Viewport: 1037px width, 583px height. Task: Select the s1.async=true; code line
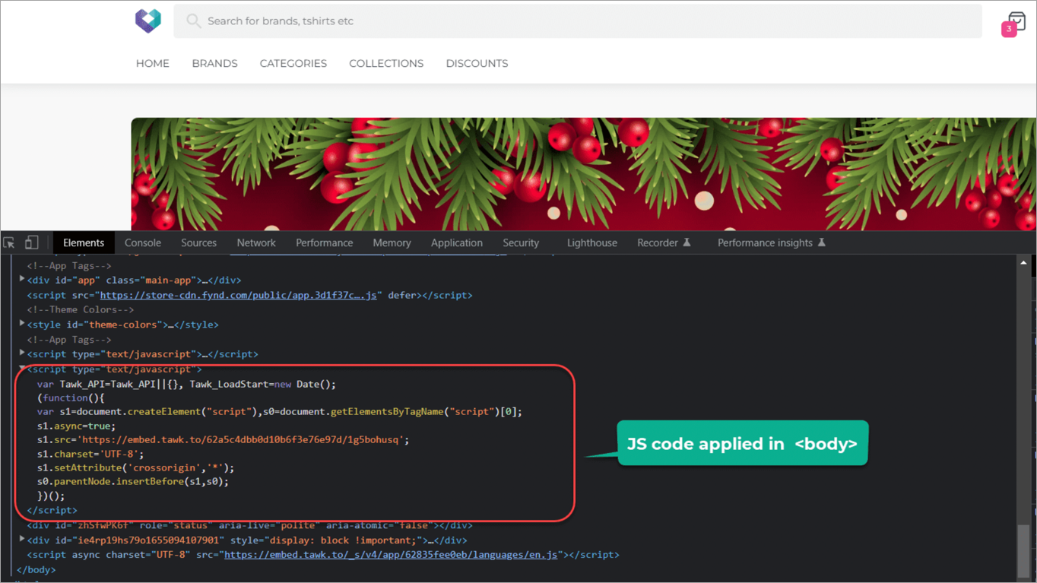coord(77,426)
